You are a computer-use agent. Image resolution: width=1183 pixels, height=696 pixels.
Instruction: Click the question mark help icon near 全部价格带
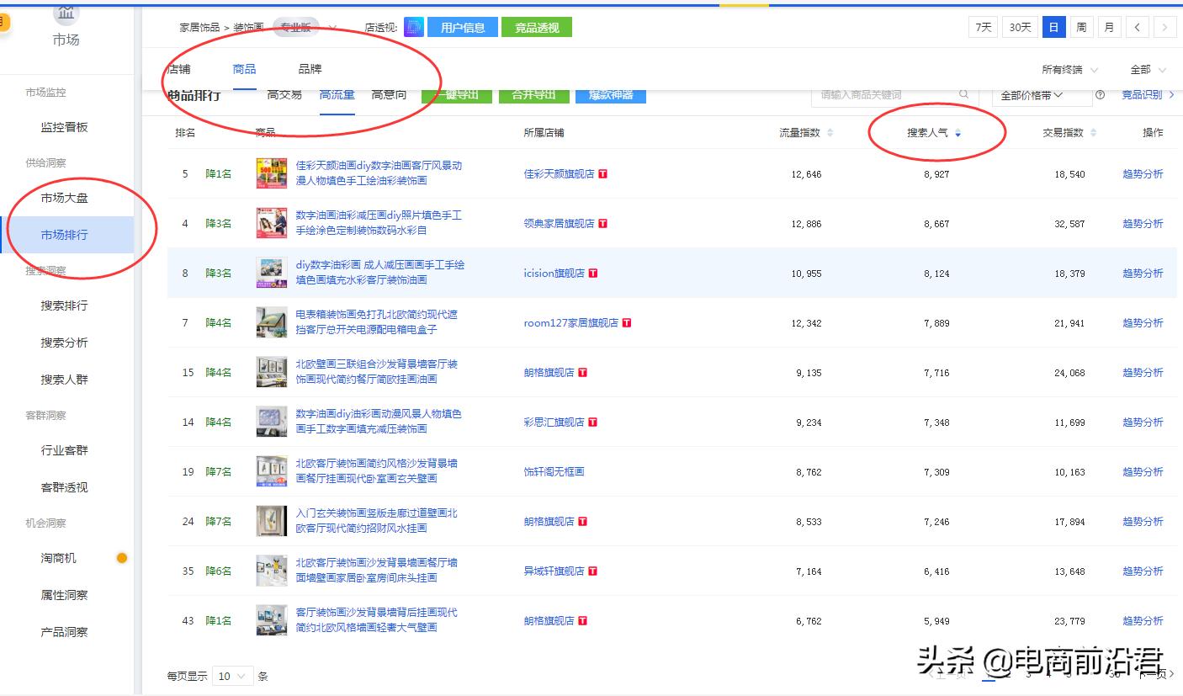(1101, 95)
